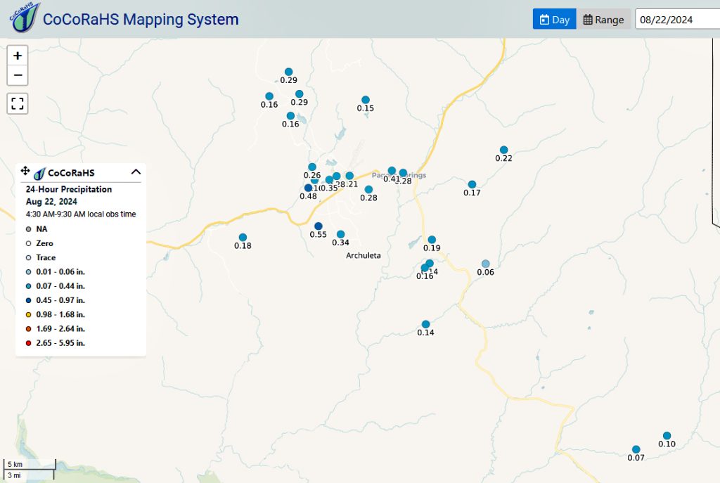Screen dimensions: 720x483
Task: Click the legend move handle icon
Action: 25,172
